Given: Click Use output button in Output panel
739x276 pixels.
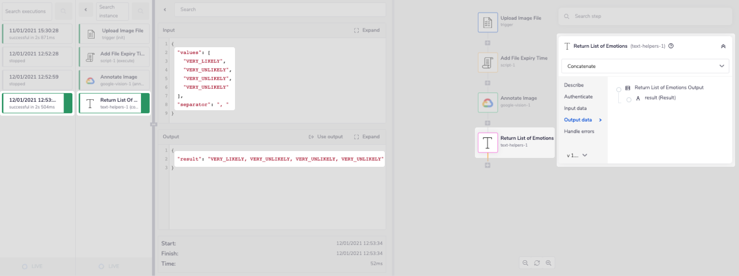Looking at the screenshot, I should (x=326, y=137).
